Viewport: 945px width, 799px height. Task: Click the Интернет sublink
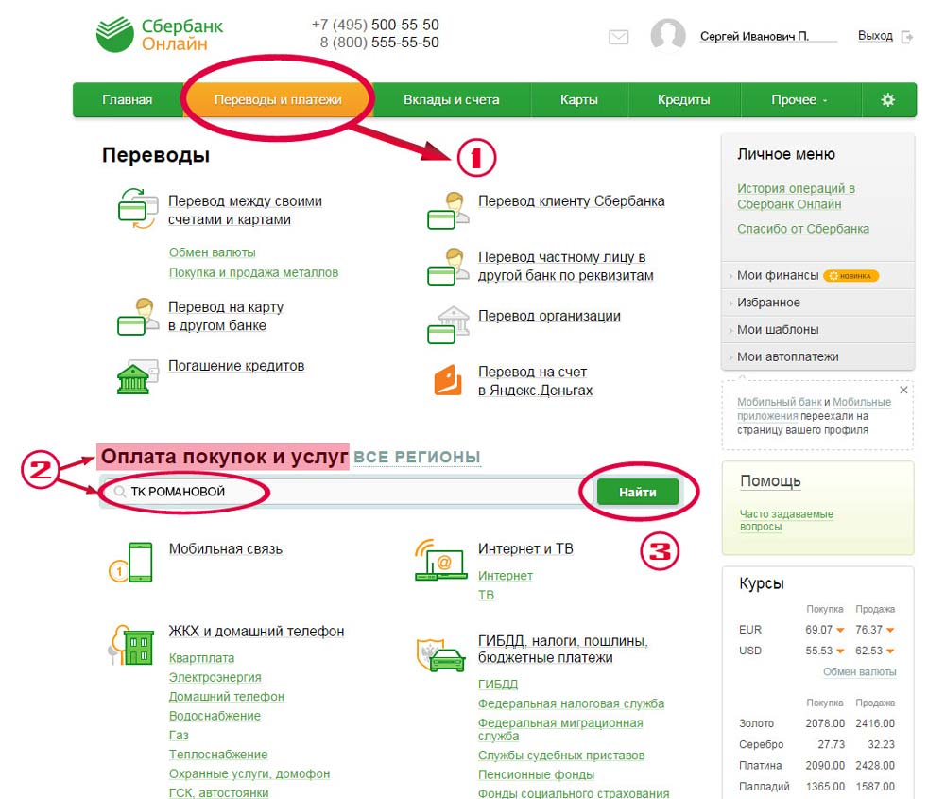(505, 576)
